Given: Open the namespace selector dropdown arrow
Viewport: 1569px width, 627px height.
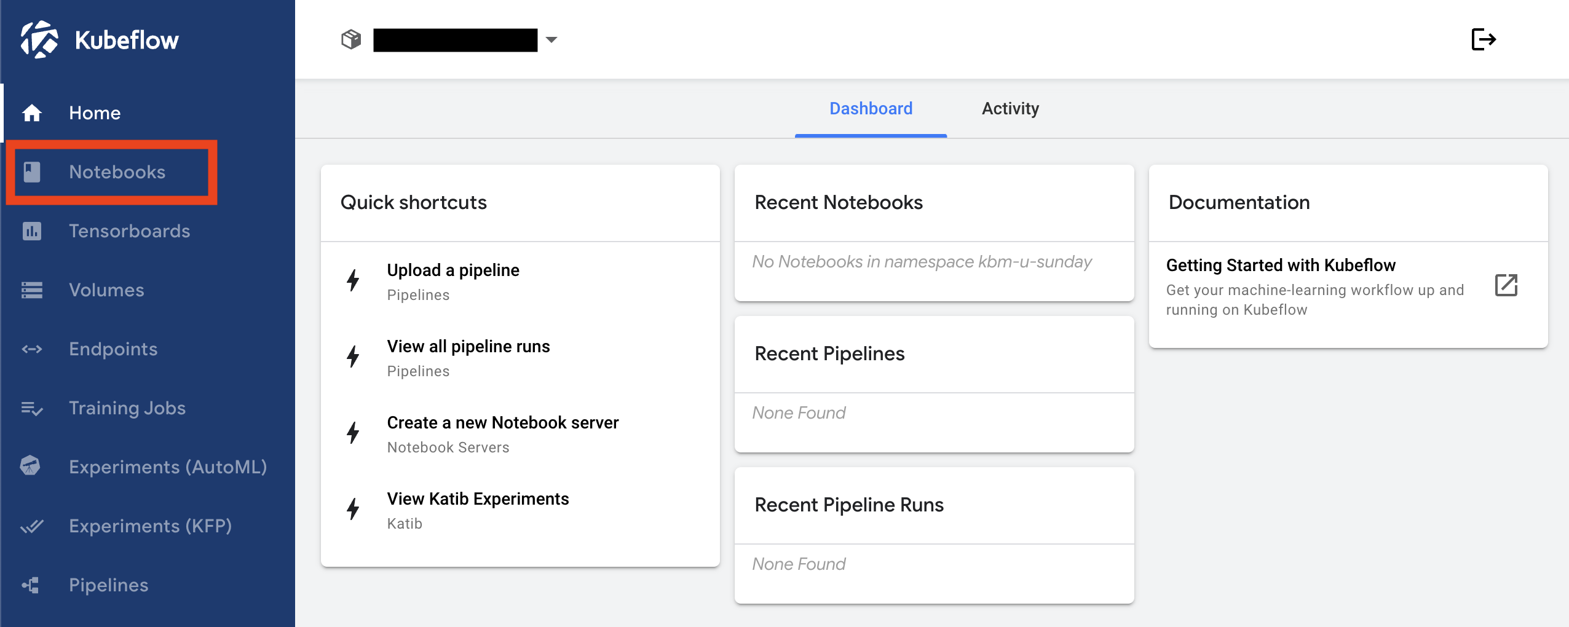Looking at the screenshot, I should [x=551, y=40].
